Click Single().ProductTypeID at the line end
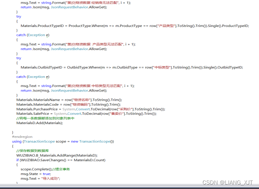Screen dimensions: 259x189 (228, 26)
